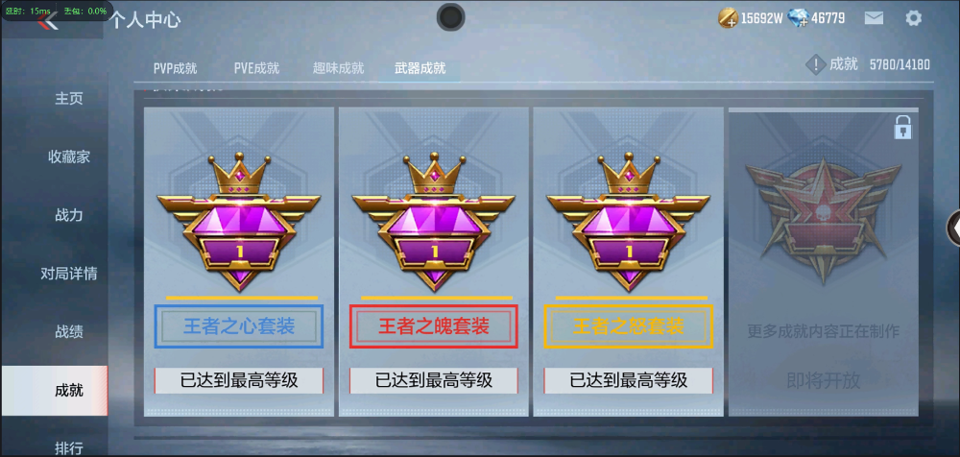This screenshot has width=960, height=457.
Task: Select 战绩 in the sidebar
Action: (68, 332)
